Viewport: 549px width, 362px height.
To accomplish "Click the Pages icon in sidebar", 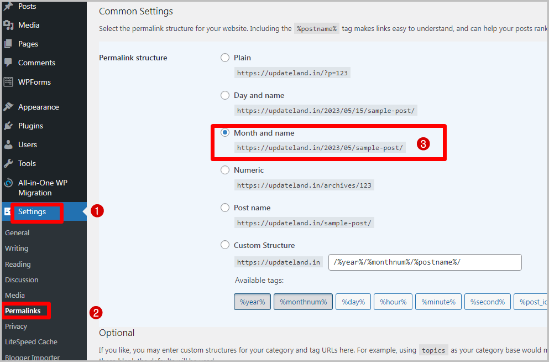I will click(8, 44).
